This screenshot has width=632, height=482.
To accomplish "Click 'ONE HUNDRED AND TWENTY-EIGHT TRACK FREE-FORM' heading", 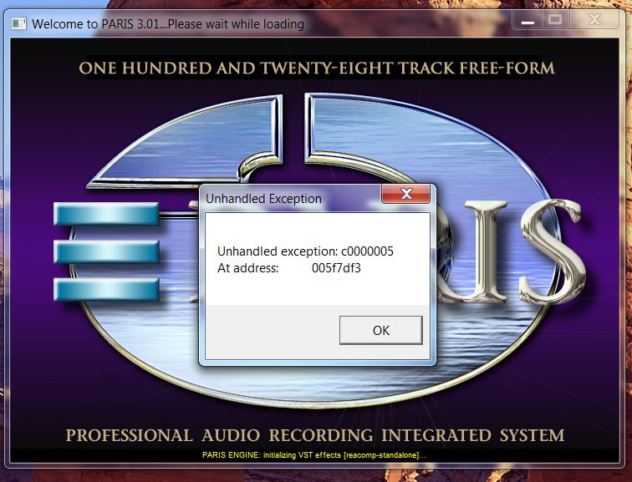I will click(x=316, y=68).
